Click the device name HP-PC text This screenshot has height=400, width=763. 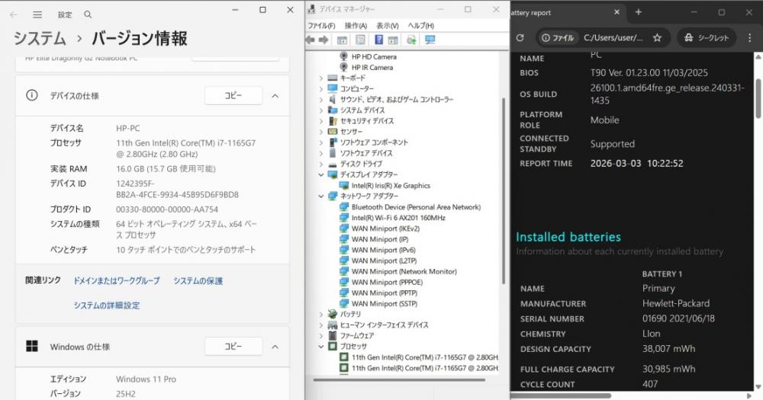coord(127,128)
